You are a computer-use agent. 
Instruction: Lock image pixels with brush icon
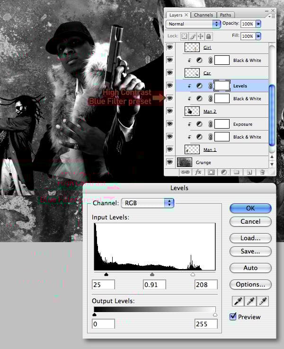[193, 36]
